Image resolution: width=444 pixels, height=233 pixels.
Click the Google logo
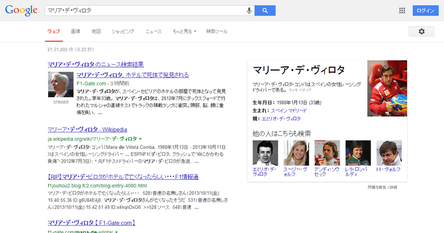tap(21, 11)
